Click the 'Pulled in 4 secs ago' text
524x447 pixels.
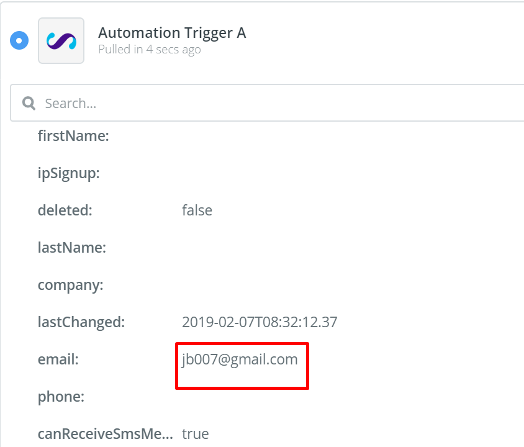point(150,50)
